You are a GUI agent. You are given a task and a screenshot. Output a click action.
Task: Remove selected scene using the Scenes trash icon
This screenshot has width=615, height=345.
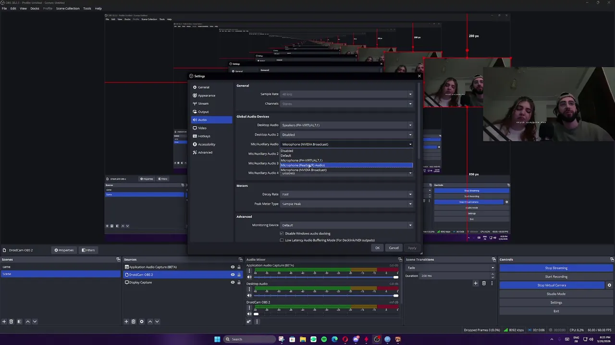pos(11,322)
